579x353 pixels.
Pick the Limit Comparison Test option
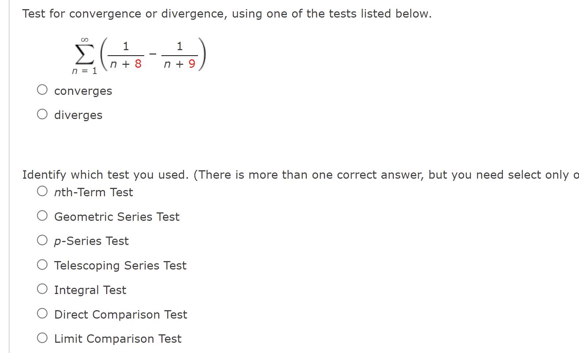tap(42, 337)
